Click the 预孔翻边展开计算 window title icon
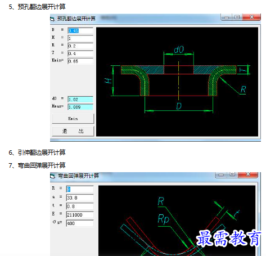 (52, 19)
